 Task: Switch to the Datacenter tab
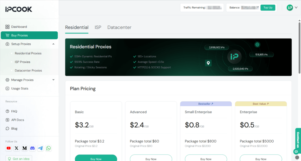click(119, 27)
